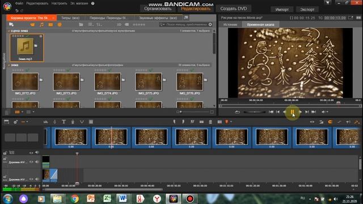Toggle the storyboard view icon on timeline toolbar

click(6, 122)
